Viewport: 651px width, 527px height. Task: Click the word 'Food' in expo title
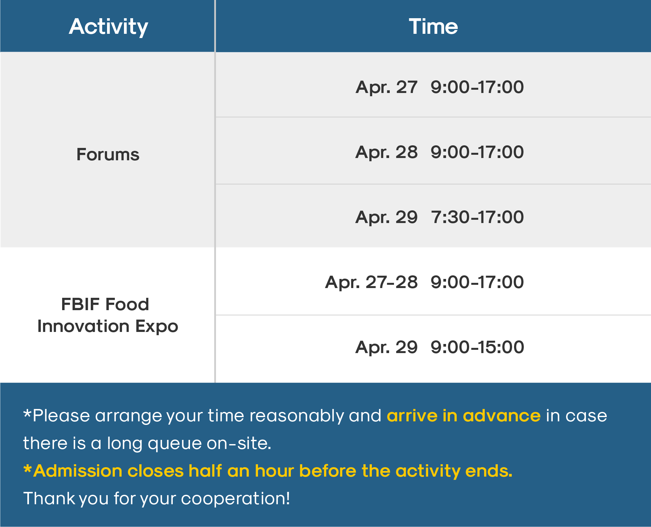tap(127, 304)
